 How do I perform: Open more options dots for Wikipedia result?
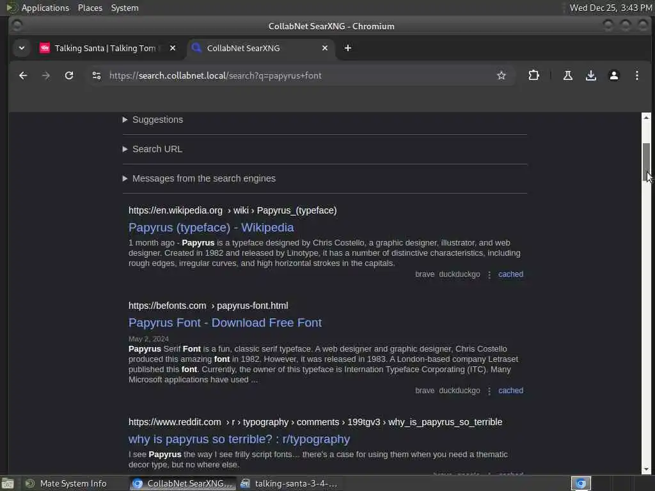[x=489, y=275]
